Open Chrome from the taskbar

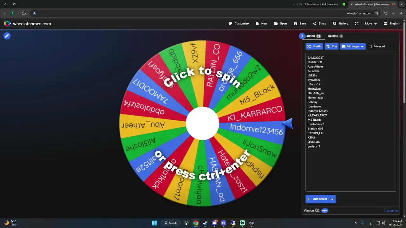click(196, 223)
